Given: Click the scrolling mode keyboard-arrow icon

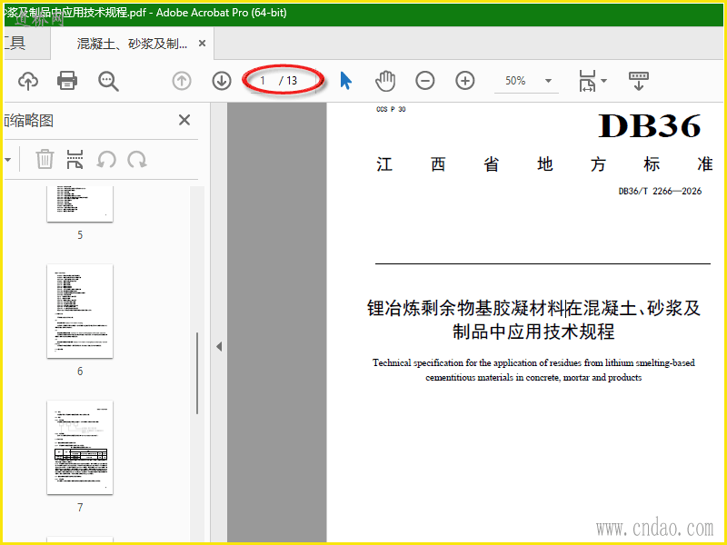Looking at the screenshot, I should point(639,81).
